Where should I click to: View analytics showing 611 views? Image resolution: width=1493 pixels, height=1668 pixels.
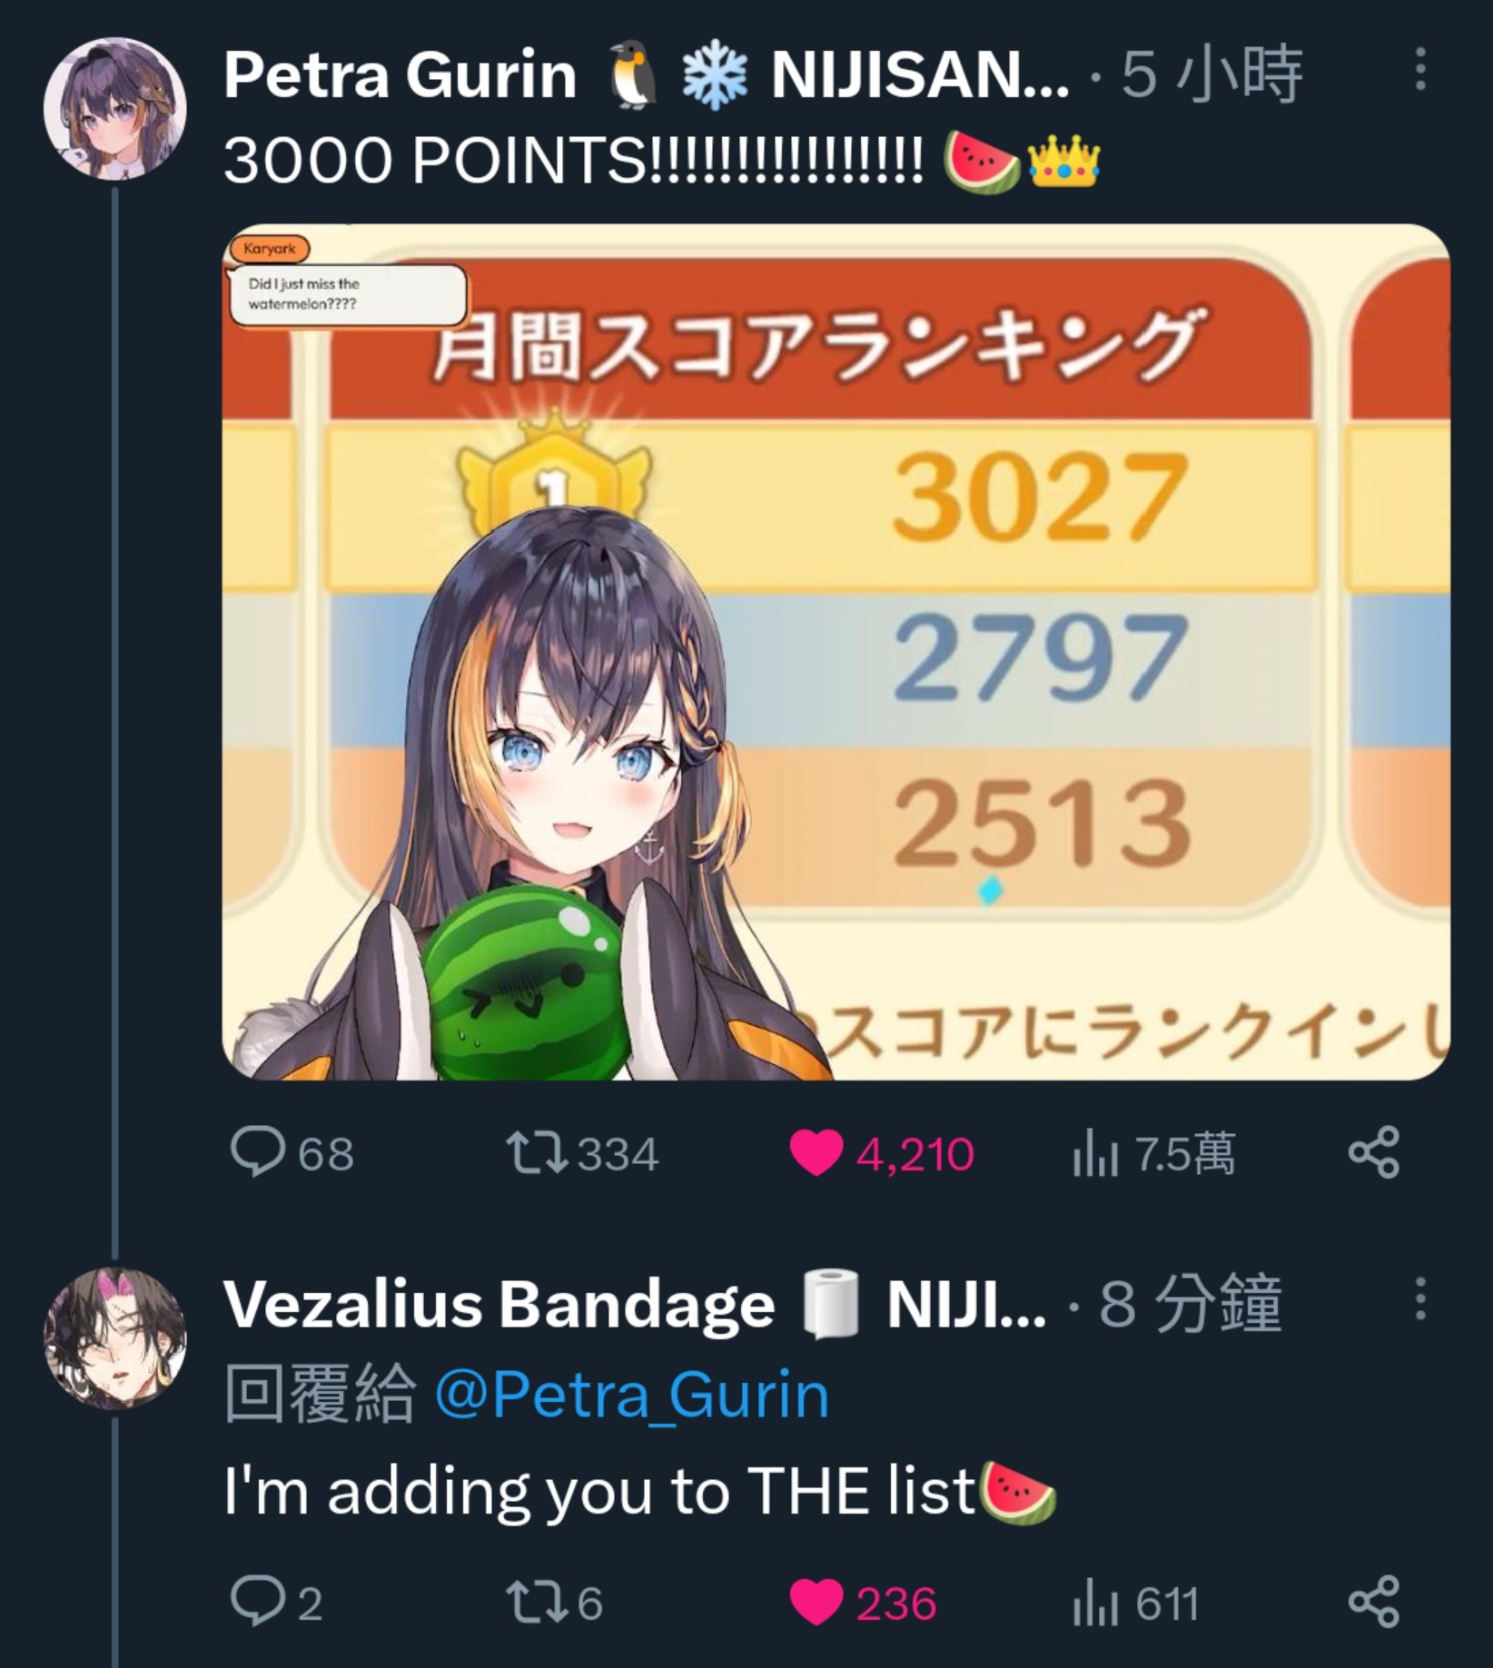click(1135, 1602)
